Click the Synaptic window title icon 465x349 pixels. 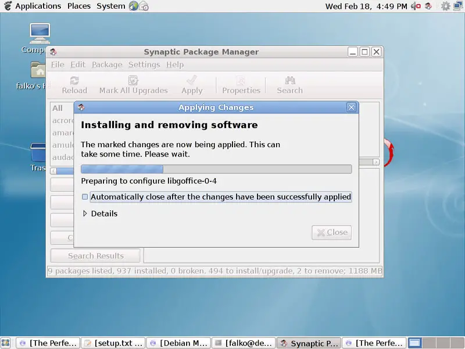click(53, 52)
